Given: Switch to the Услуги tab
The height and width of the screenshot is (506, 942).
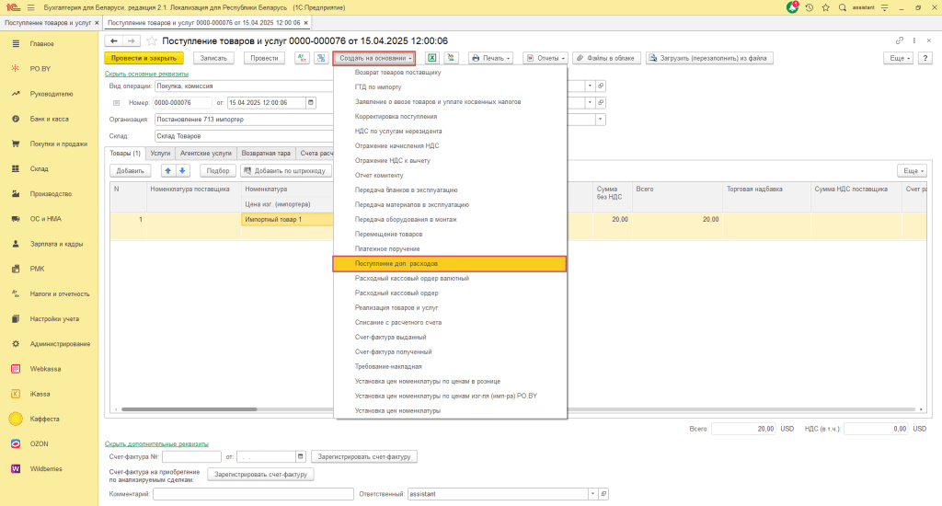Looking at the screenshot, I should tap(160, 154).
